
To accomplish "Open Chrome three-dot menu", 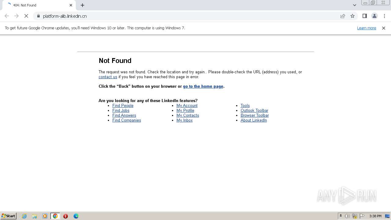I will coord(384,16).
